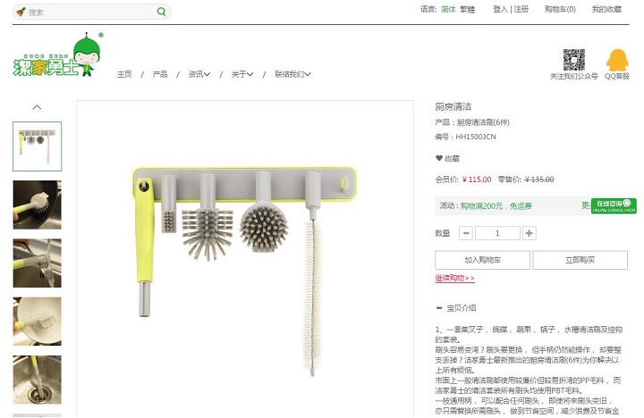Switch language to 简体

coord(448,9)
